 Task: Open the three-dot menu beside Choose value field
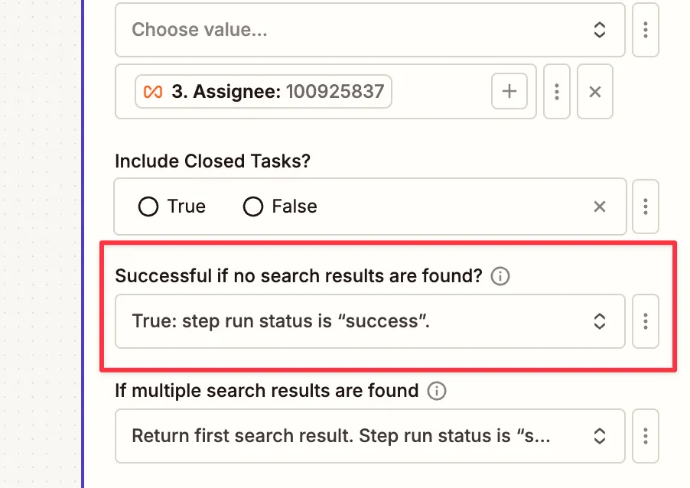click(646, 30)
